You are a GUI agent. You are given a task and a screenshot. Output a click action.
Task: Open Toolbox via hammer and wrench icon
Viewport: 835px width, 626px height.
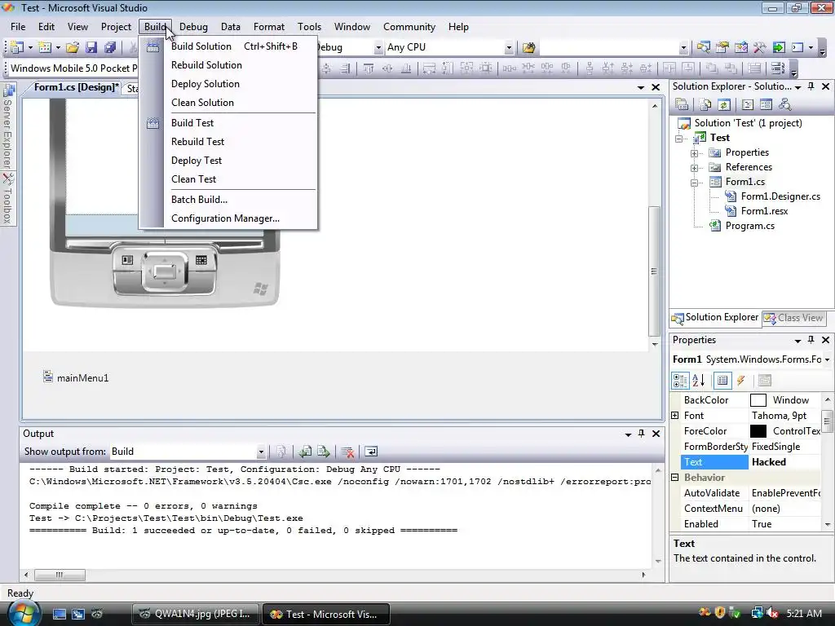(x=759, y=47)
